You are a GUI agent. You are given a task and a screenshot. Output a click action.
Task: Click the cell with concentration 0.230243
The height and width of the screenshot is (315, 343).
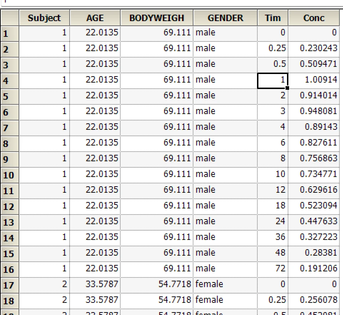(x=314, y=48)
